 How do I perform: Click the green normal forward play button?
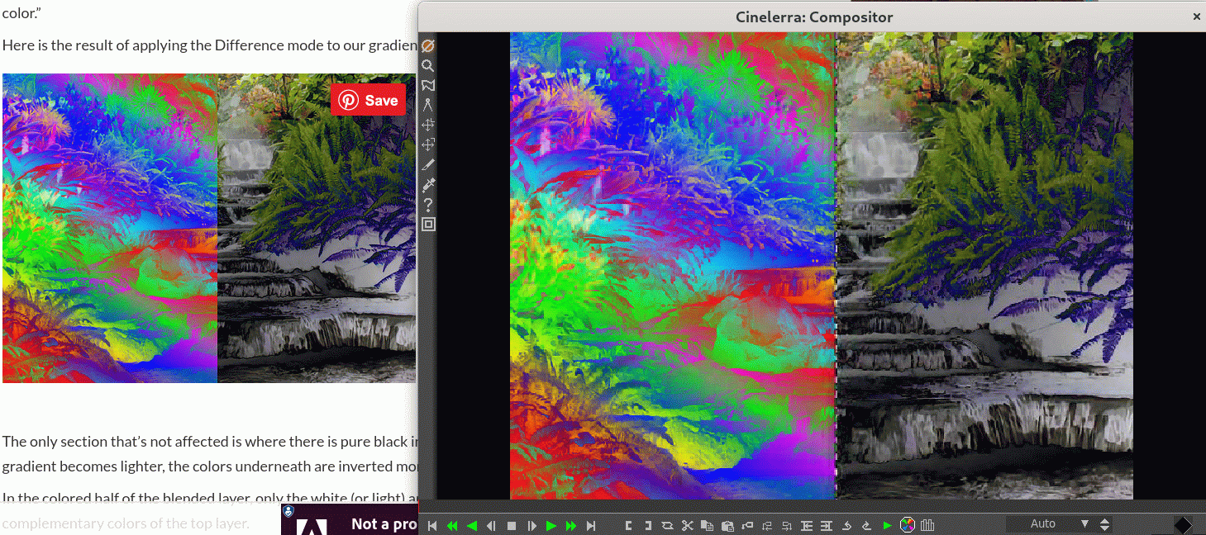point(551,525)
